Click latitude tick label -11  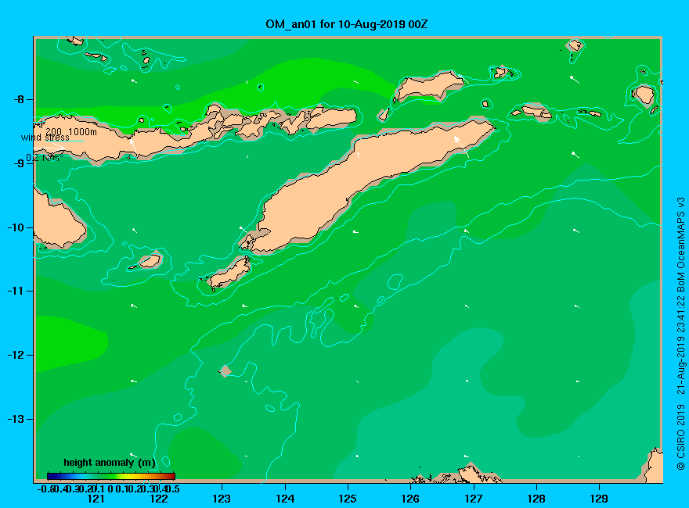(16, 291)
